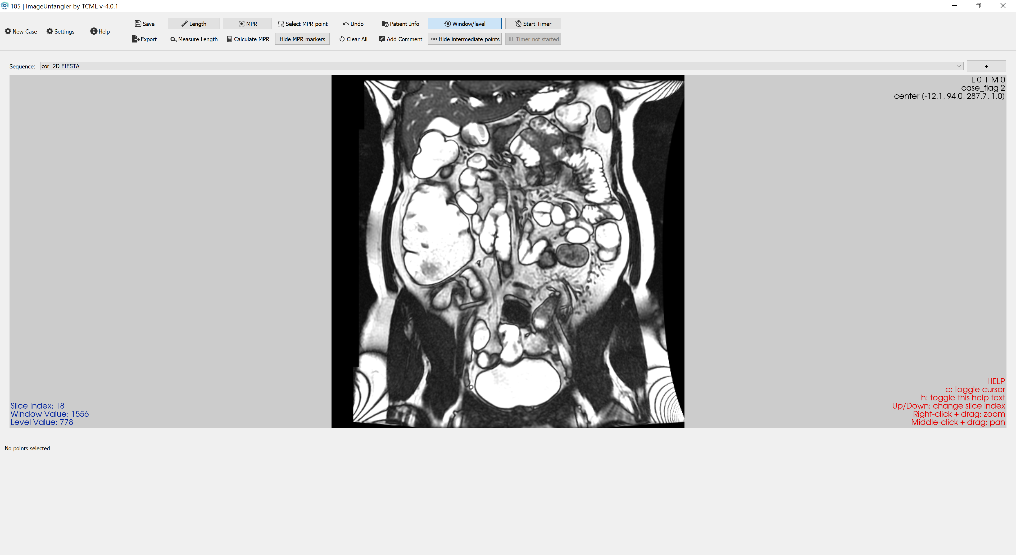Click the coronal MRI image viewer

pos(508,251)
